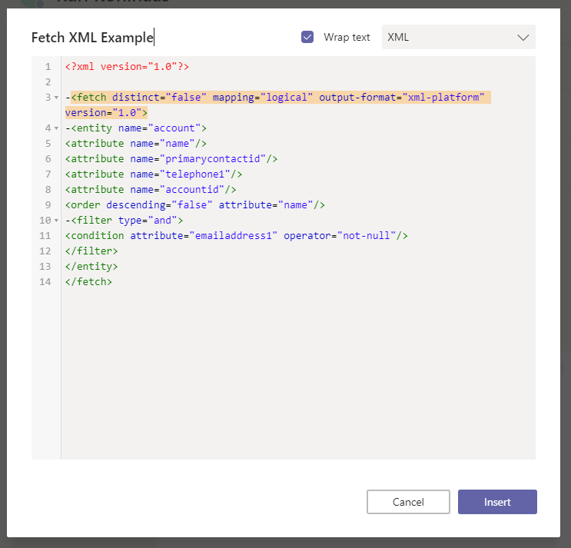Click the closing </entity> tag
The width and height of the screenshot is (571, 548).
click(x=91, y=266)
